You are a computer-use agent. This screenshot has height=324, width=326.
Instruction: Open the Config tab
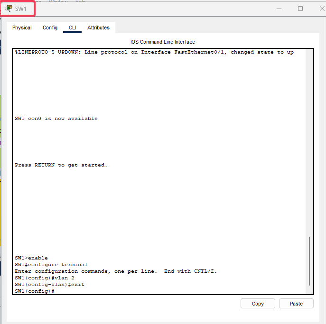pyautogui.click(x=50, y=28)
